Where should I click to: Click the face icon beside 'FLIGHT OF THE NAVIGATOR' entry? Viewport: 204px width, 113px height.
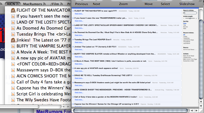[13, 10]
